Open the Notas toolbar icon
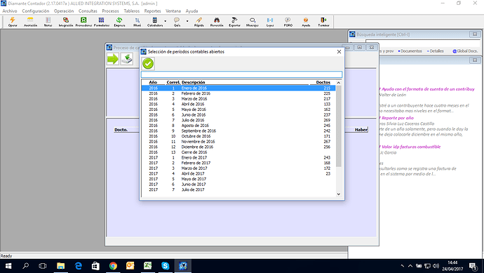The image size is (484, 273). tap(48, 22)
